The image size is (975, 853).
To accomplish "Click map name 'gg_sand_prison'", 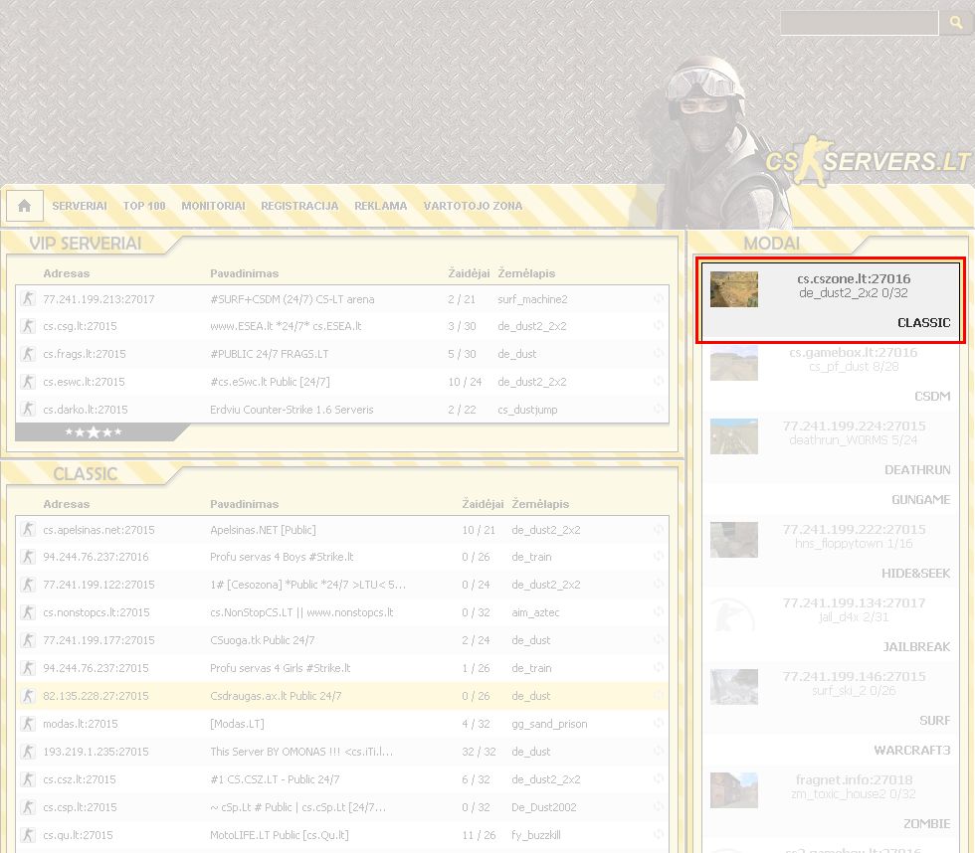I will (549, 724).
